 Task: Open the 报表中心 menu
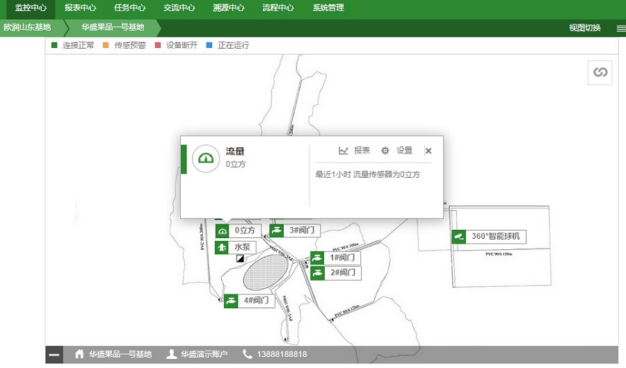(x=80, y=8)
